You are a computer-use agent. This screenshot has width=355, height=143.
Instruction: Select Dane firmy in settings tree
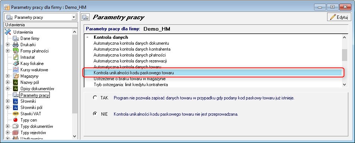click(x=30, y=38)
